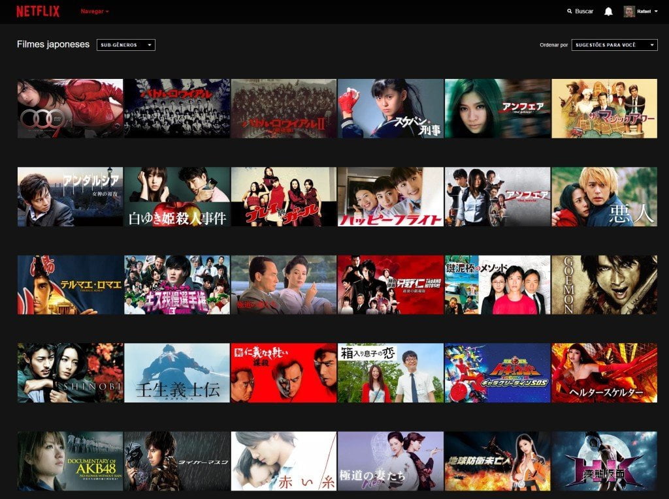Click the Ordenar por label
This screenshot has width=669, height=499.
click(554, 45)
